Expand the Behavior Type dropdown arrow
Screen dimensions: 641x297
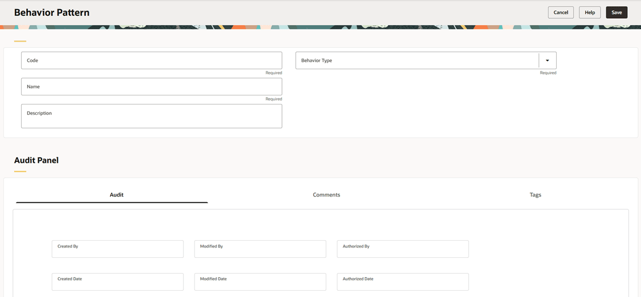[x=548, y=60]
